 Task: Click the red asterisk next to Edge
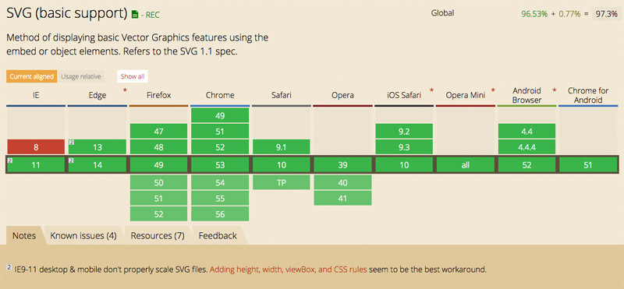(125, 90)
